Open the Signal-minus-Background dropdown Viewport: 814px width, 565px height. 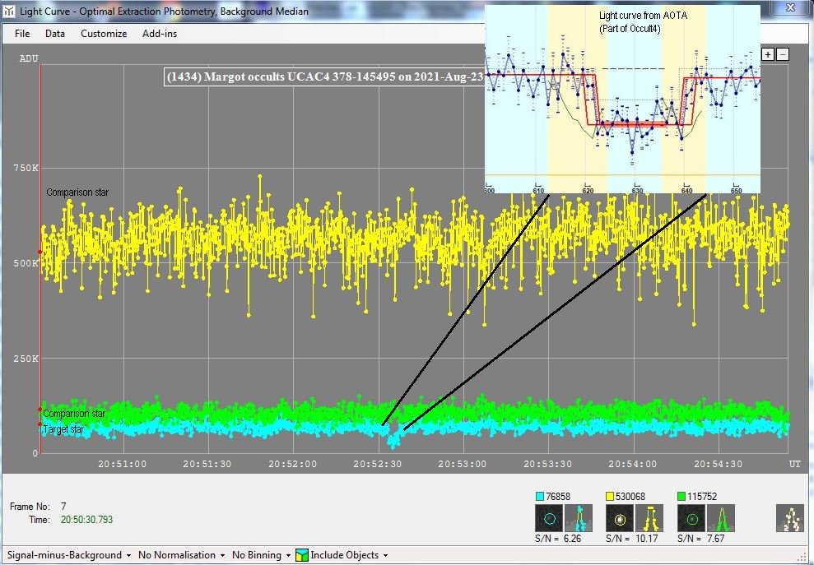click(x=69, y=555)
